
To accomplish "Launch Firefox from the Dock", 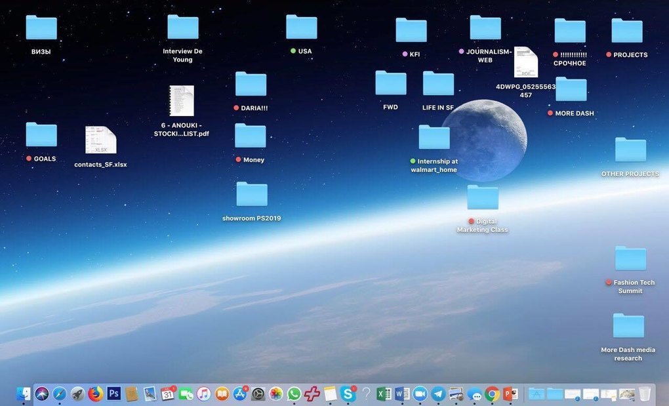I will pos(96,394).
